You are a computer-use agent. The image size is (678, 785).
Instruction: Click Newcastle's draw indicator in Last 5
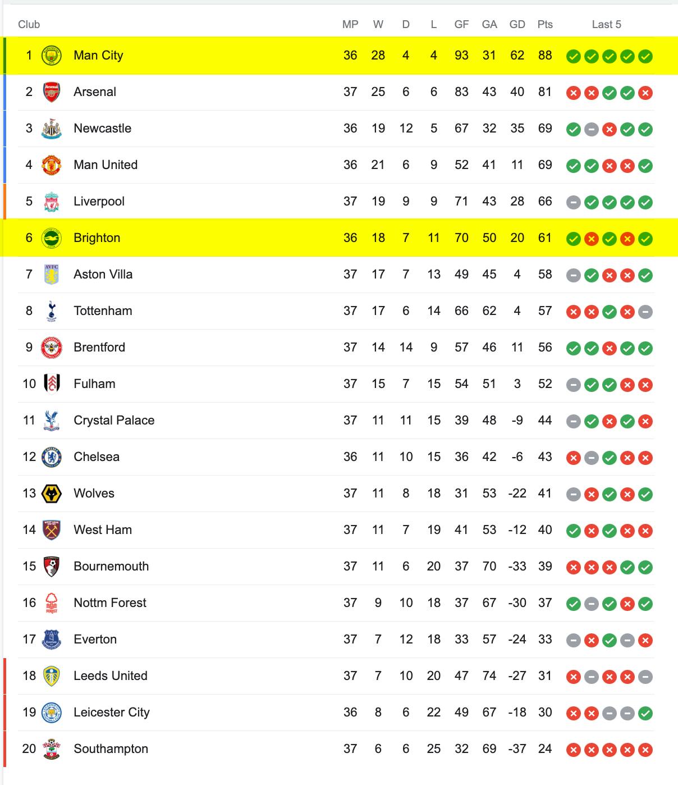(592, 129)
